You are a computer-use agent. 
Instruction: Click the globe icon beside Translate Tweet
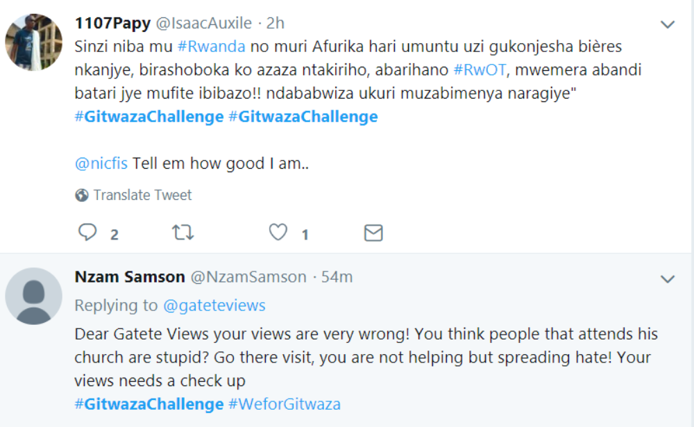click(x=81, y=195)
